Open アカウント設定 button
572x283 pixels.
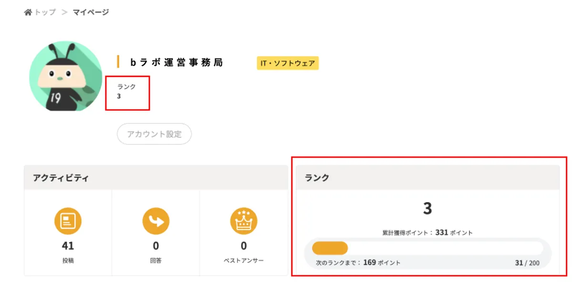tap(154, 134)
